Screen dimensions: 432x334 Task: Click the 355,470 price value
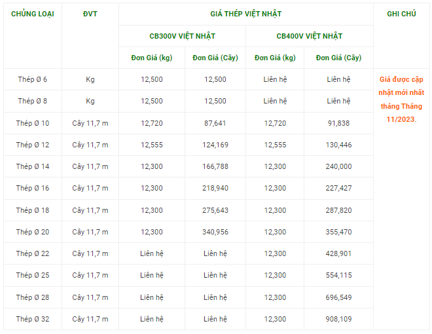coord(338,232)
